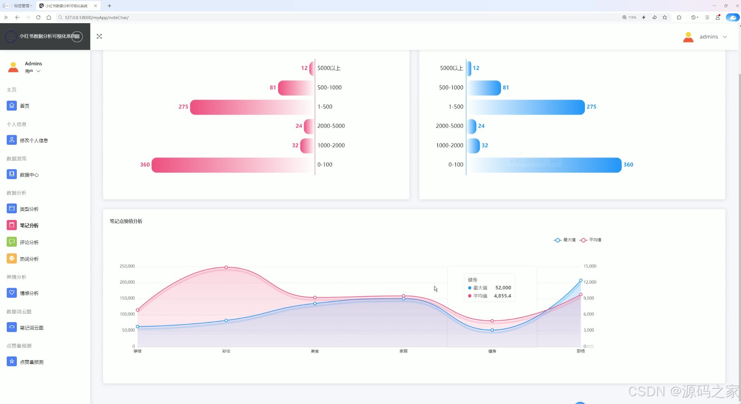Open the 热词分析 orange icon
The height and width of the screenshot is (404, 741).
(12, 258)
